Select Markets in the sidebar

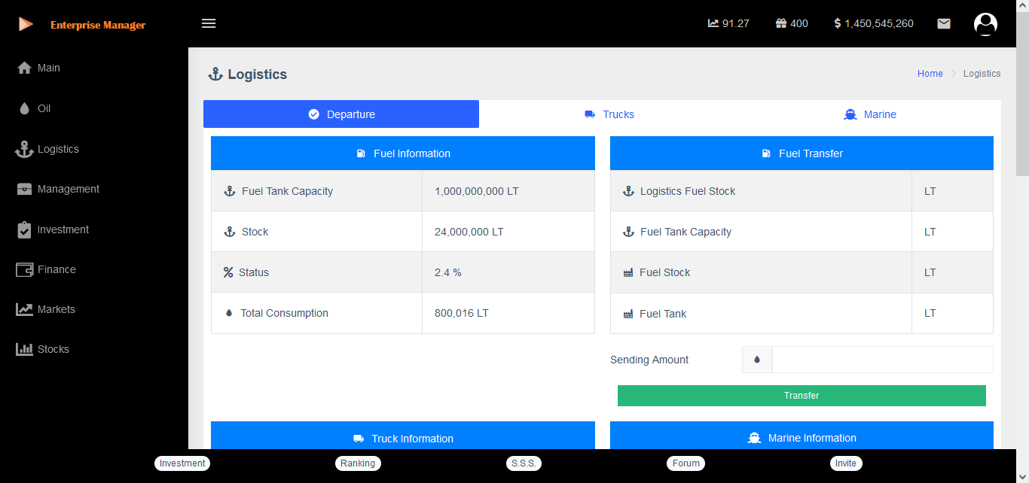56,309
